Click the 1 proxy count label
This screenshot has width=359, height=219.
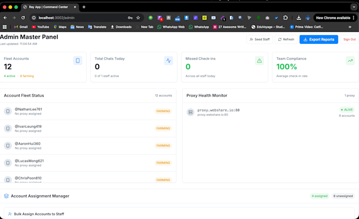(349, 96)
